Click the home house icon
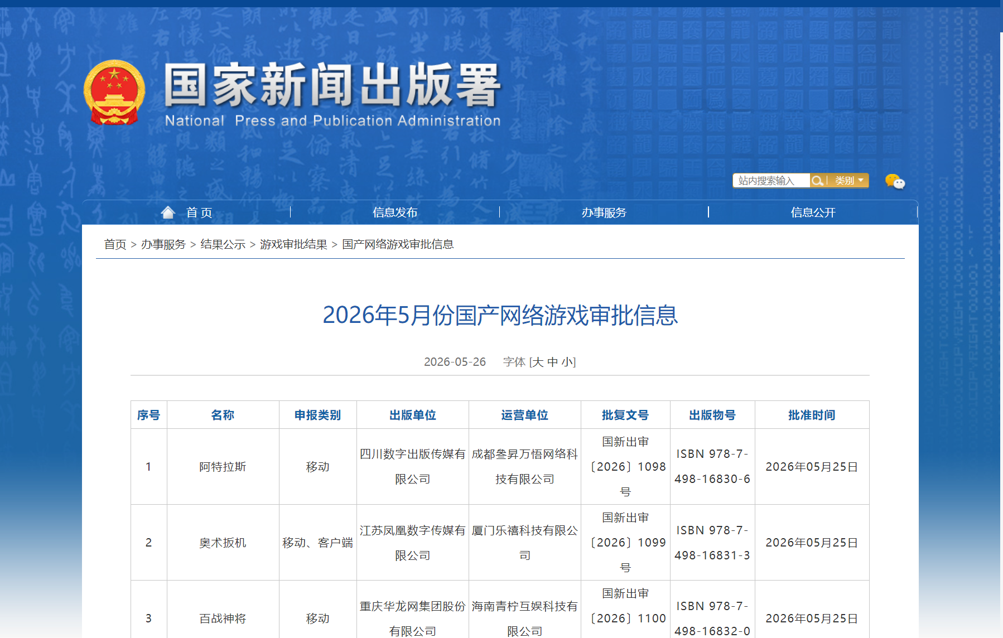1003x638 pixels. (168, 212)
